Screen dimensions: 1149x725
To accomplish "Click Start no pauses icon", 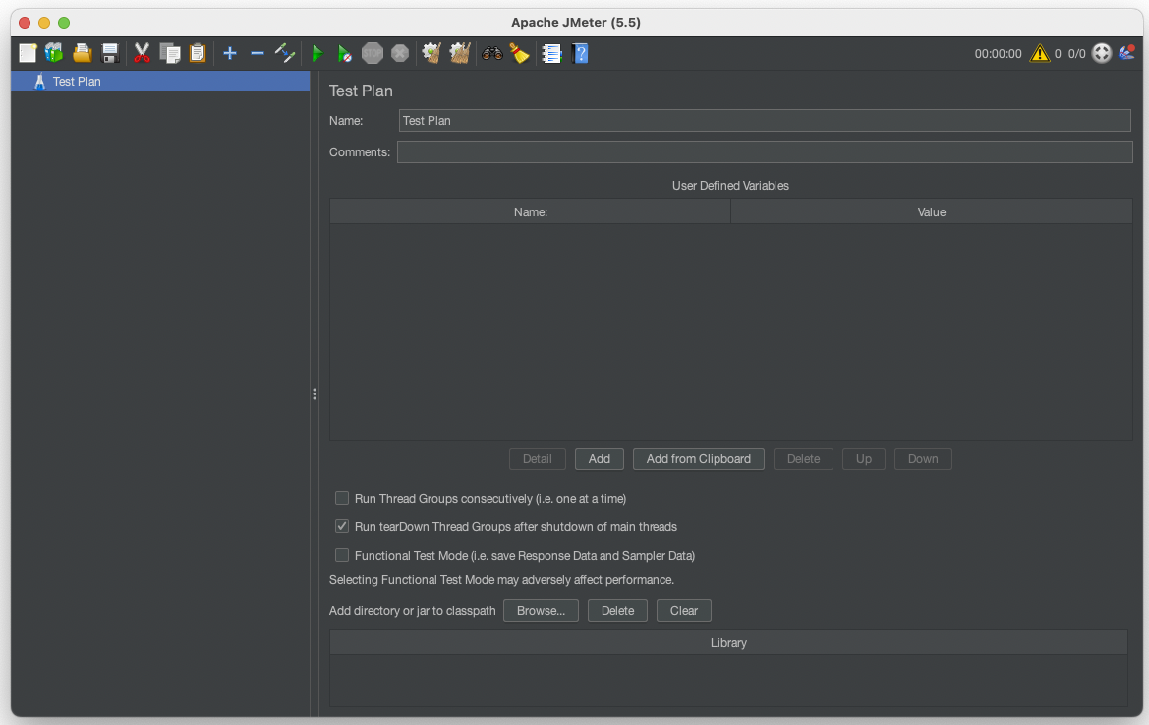I will [x=344, y=53].
